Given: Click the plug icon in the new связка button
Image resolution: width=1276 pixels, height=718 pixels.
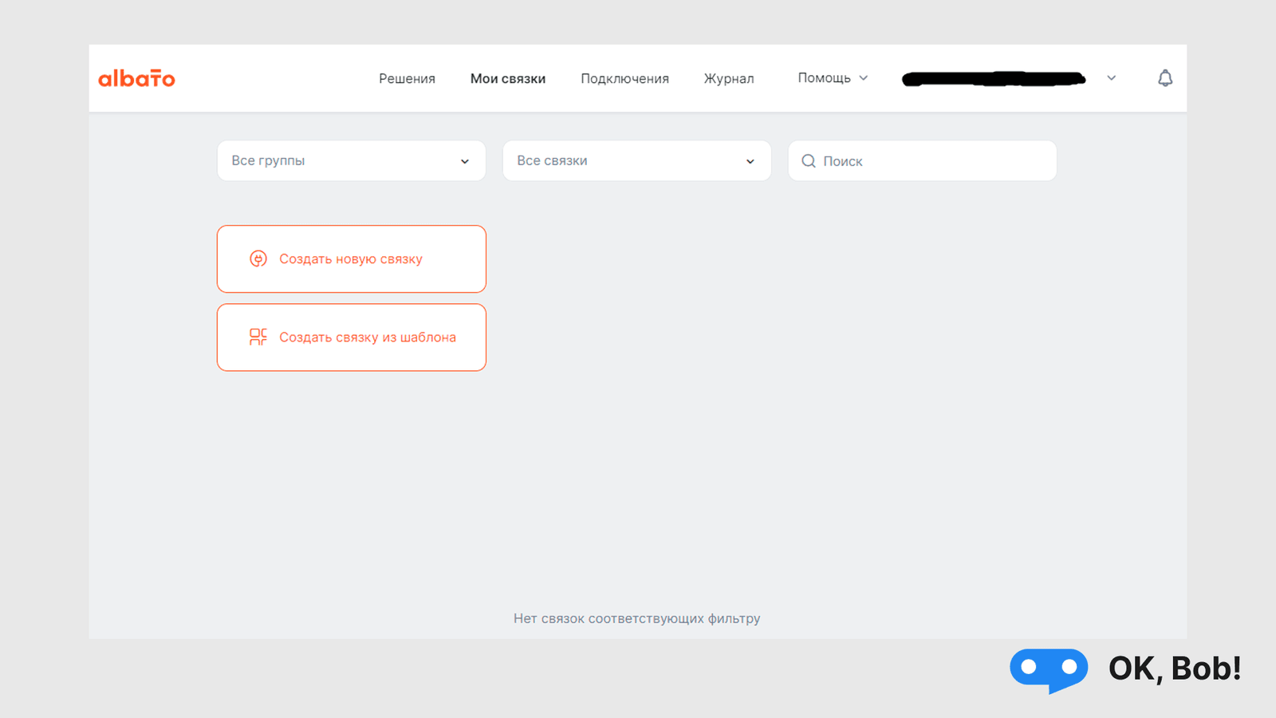Looking at the screenshot, I should tap(258, 258).
